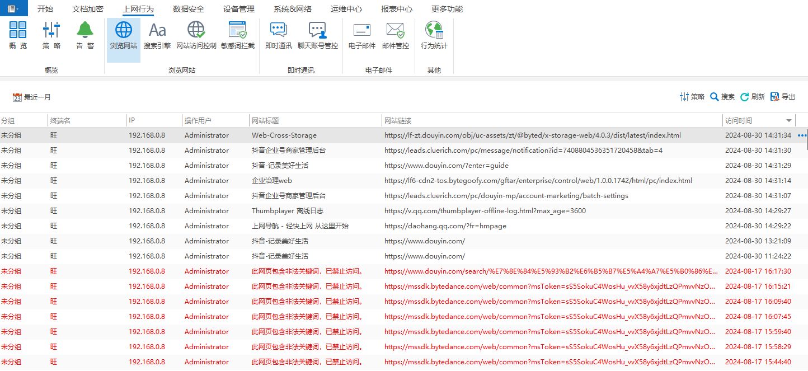Click the timestamp 2024-08-30 11:24:22

(758, 256)
